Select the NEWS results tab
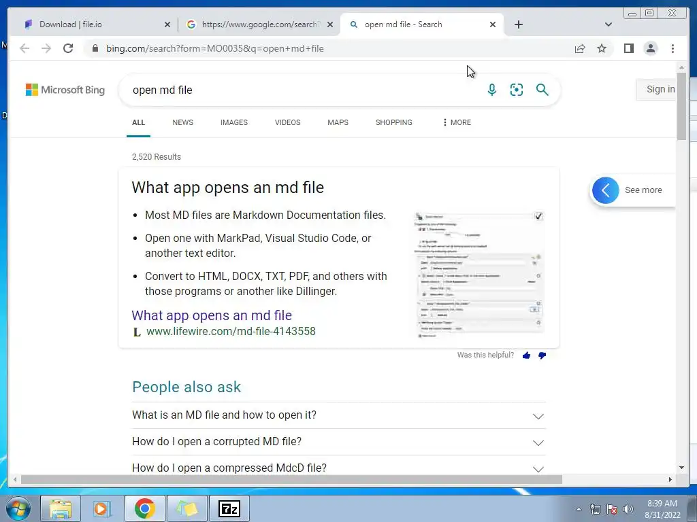Viewport: 697px width, 522px height. [182, 122]
